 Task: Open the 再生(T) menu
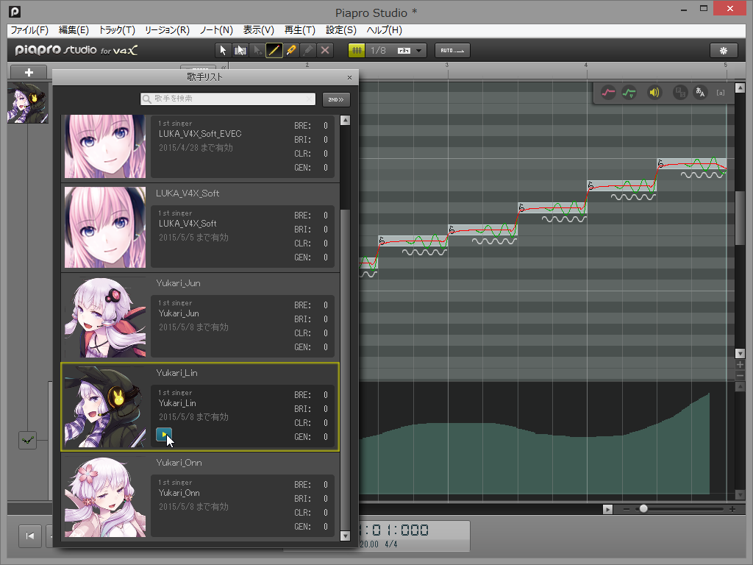[x=300, y=30]
